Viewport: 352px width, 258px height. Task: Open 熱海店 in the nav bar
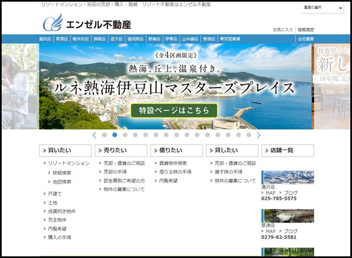155,39
